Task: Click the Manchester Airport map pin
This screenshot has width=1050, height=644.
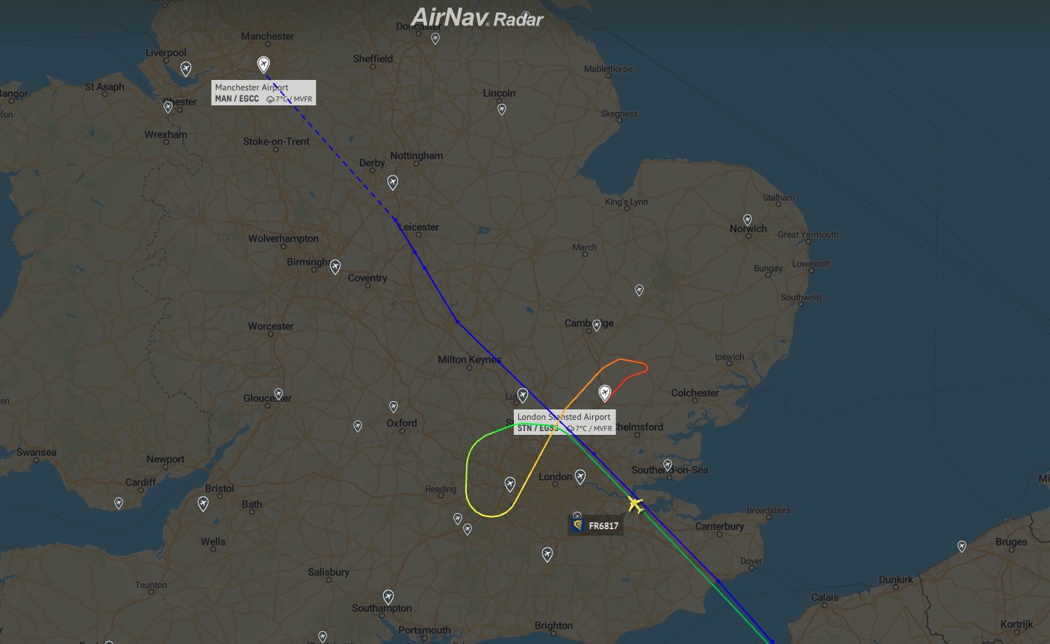Action: click(x=263, y=64)
